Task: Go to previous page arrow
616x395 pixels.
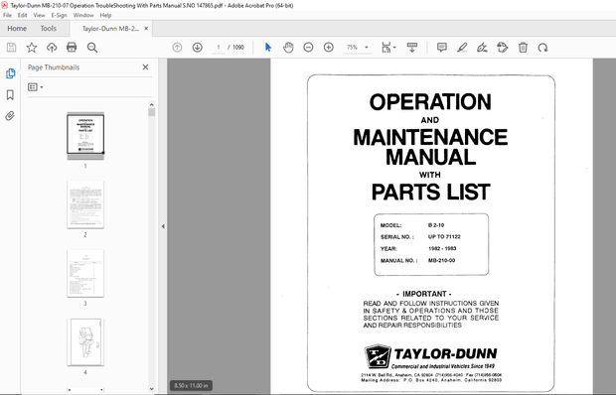Action: click(x=177, y=48)
